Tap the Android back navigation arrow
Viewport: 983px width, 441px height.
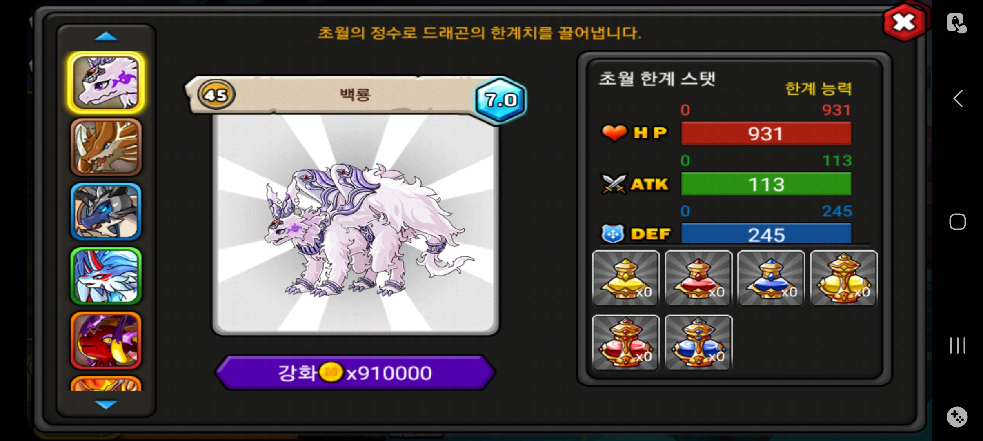pyautogui.click(x=957, y=98)
